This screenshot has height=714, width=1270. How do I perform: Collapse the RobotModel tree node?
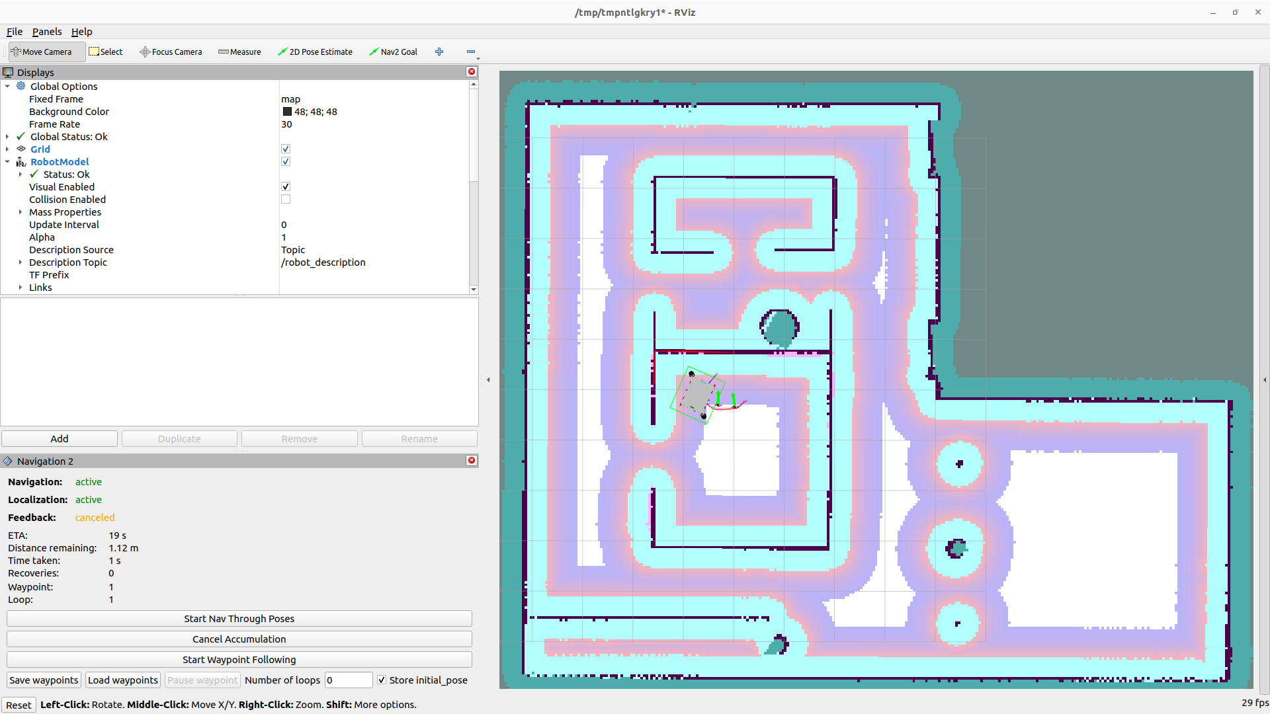7,162
